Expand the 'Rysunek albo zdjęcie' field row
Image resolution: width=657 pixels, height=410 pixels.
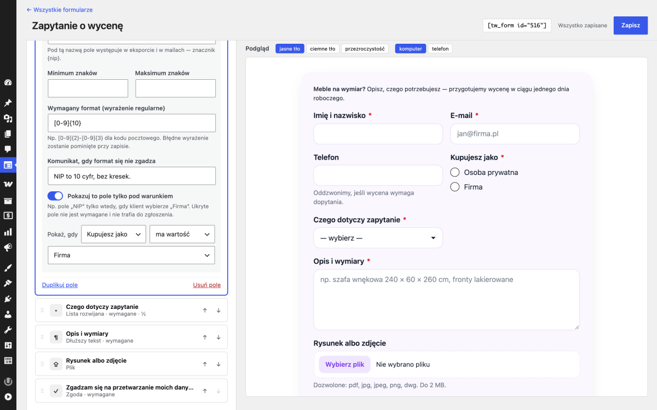(x=131, y=364)
